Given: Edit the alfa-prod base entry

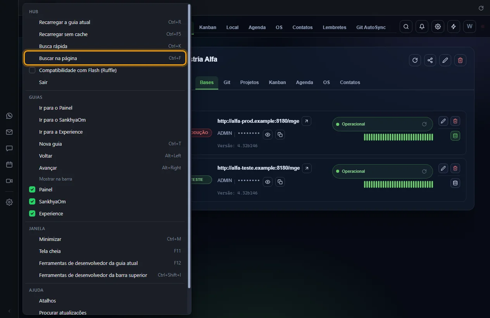Looking at the screenshot, I should (x=443, y=121).
